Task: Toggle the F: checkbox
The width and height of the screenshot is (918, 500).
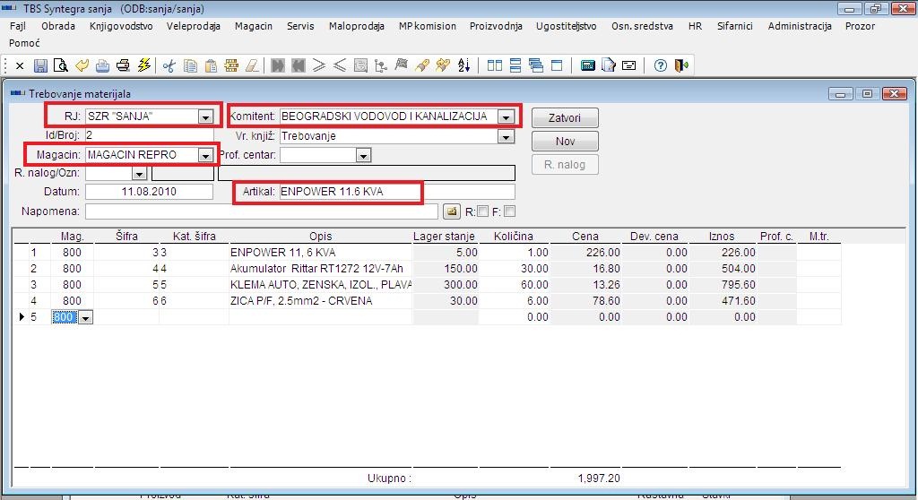Action: click(x=509, y=211)
